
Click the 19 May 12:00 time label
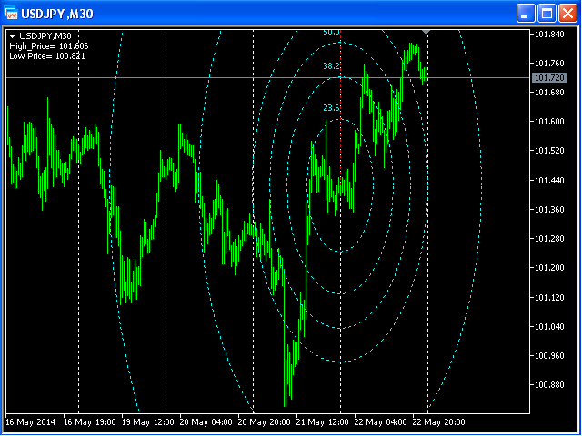tap(147, 421)
